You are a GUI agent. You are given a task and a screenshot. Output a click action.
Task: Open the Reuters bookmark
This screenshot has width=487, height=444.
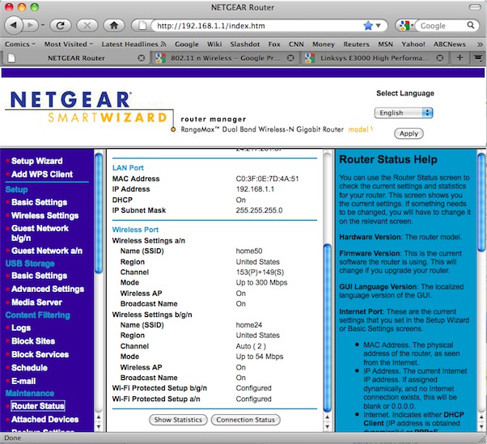(x=356, y=44)
